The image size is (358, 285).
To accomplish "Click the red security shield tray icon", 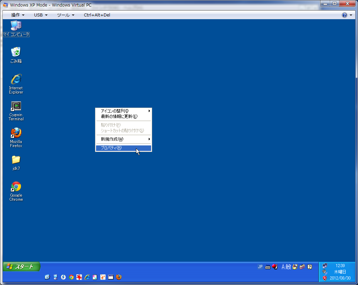I will point(325,278).
